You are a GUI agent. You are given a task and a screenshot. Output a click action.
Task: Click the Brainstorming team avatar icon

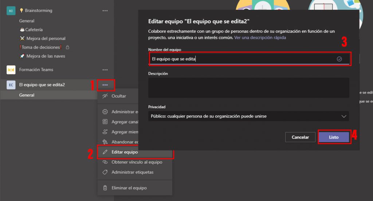coord(11,11)
